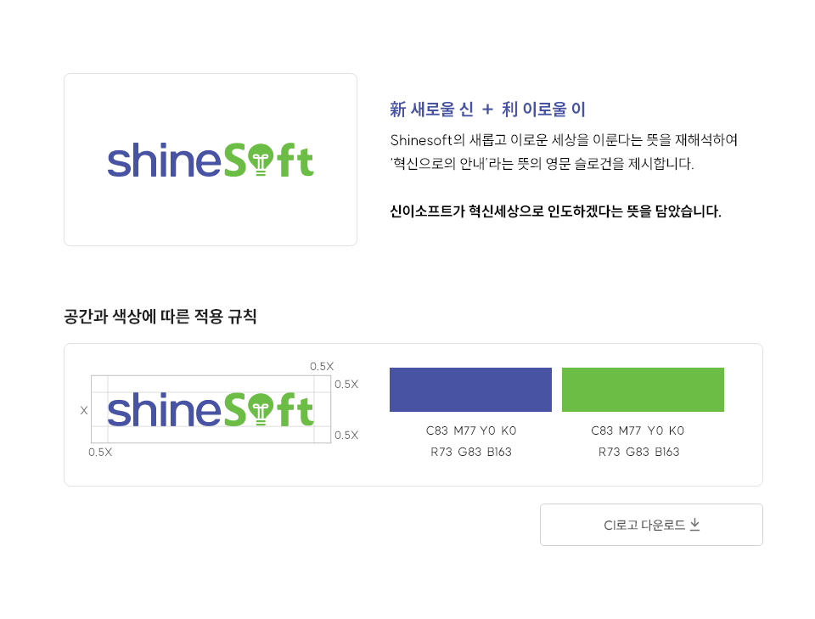Click the download arrow icon in CI로고 button
This screenshot has width=815, height=619.
[x=694, y=525]
